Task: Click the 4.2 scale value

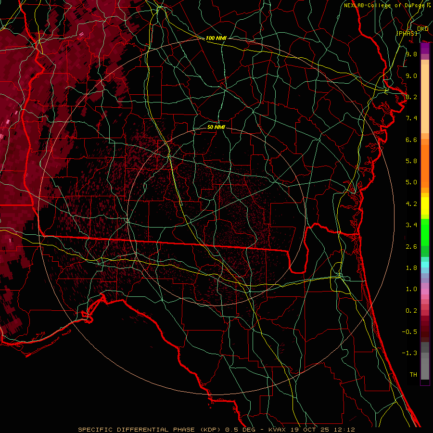Action: click(411, 204)
